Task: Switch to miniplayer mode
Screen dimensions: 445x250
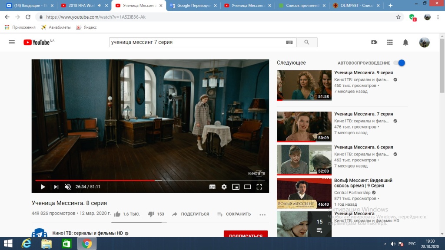Action: point(236,187)
